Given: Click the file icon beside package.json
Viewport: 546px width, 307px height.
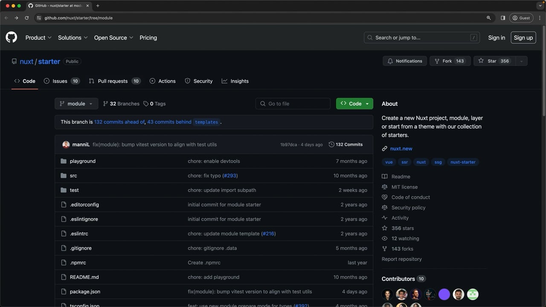Looking at the screenshot, I should [x=64, y=292].
